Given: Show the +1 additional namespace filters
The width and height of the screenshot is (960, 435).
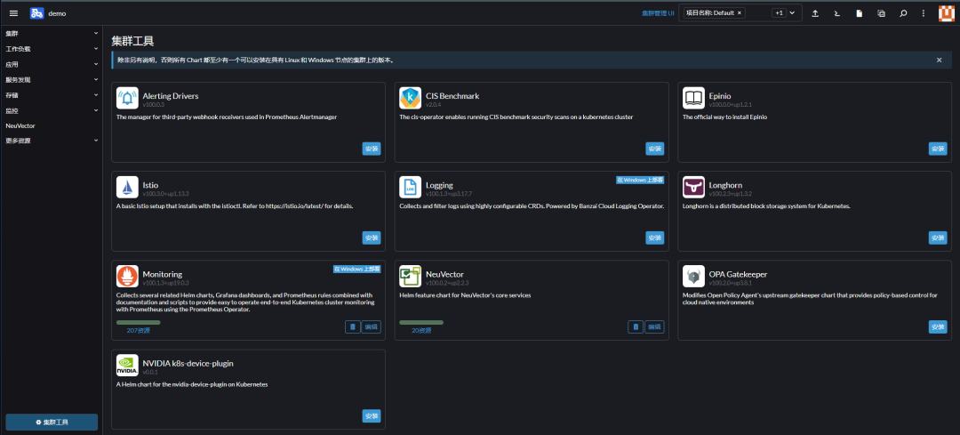Looking at the screenshot, I should point(779,12).
